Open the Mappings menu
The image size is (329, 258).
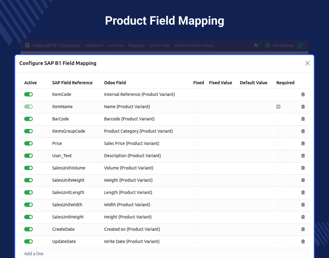(x=136, y=45)
